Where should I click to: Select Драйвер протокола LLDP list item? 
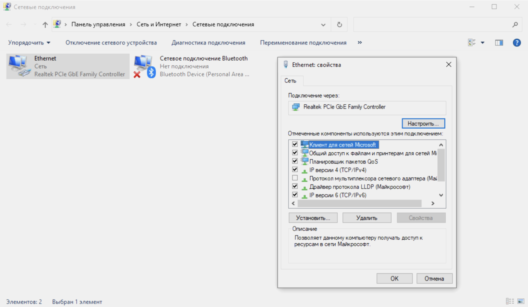(359, 187)
